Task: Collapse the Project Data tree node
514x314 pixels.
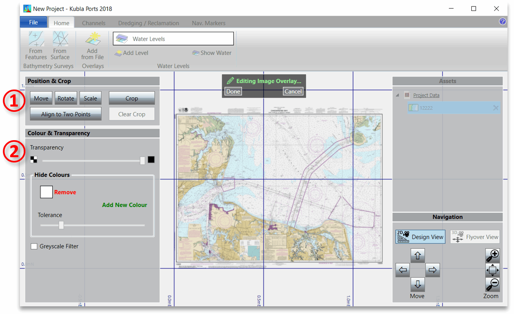Action: (397, 95)
